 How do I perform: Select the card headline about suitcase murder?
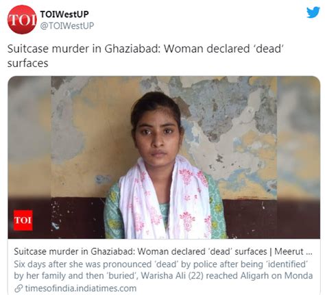(163, 251)
